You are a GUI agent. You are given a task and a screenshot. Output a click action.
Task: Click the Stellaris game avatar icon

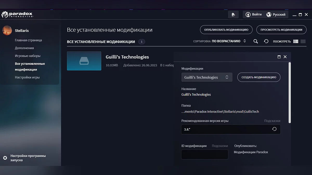pos(7,30)
